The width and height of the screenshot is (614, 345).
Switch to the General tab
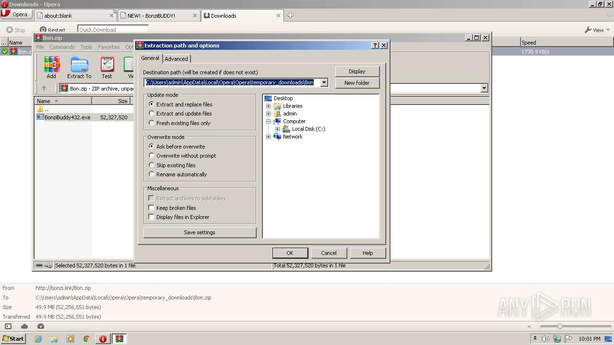[150, 58]
